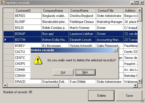Click the Drachenblut Deli... cell
Screen dimensions: 145x103
(55, 81)
